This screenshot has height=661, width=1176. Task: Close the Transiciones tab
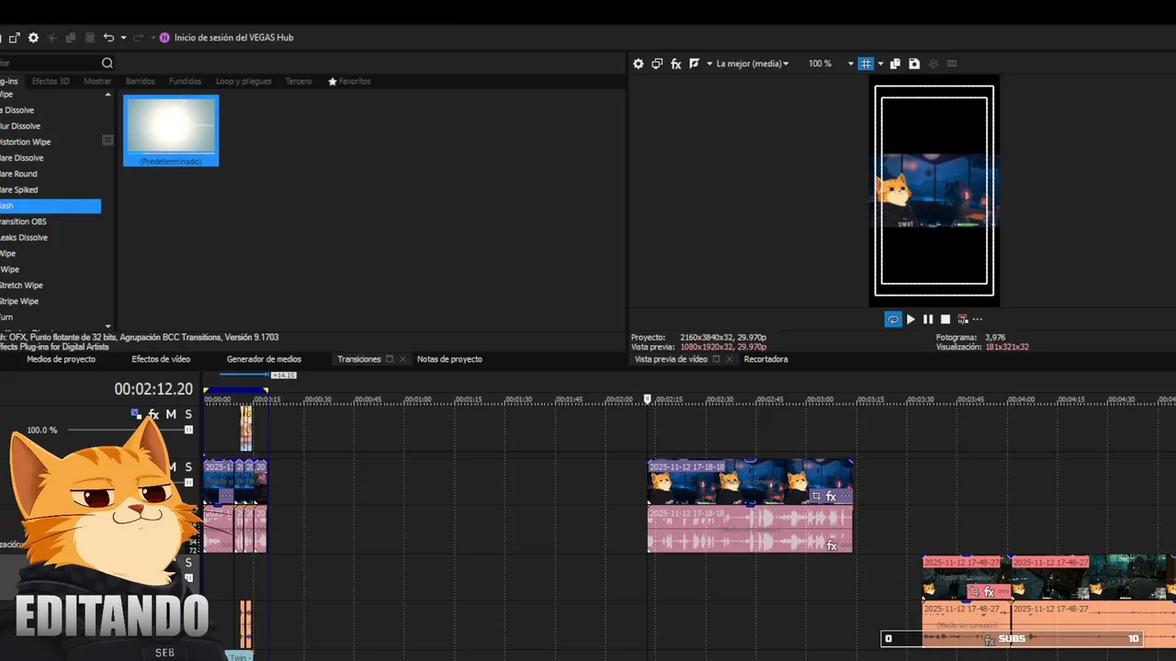point(402,359)
